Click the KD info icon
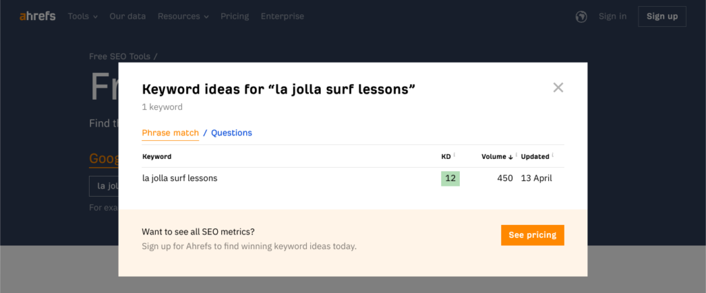The image size is (706, 293). pos(454,155)
